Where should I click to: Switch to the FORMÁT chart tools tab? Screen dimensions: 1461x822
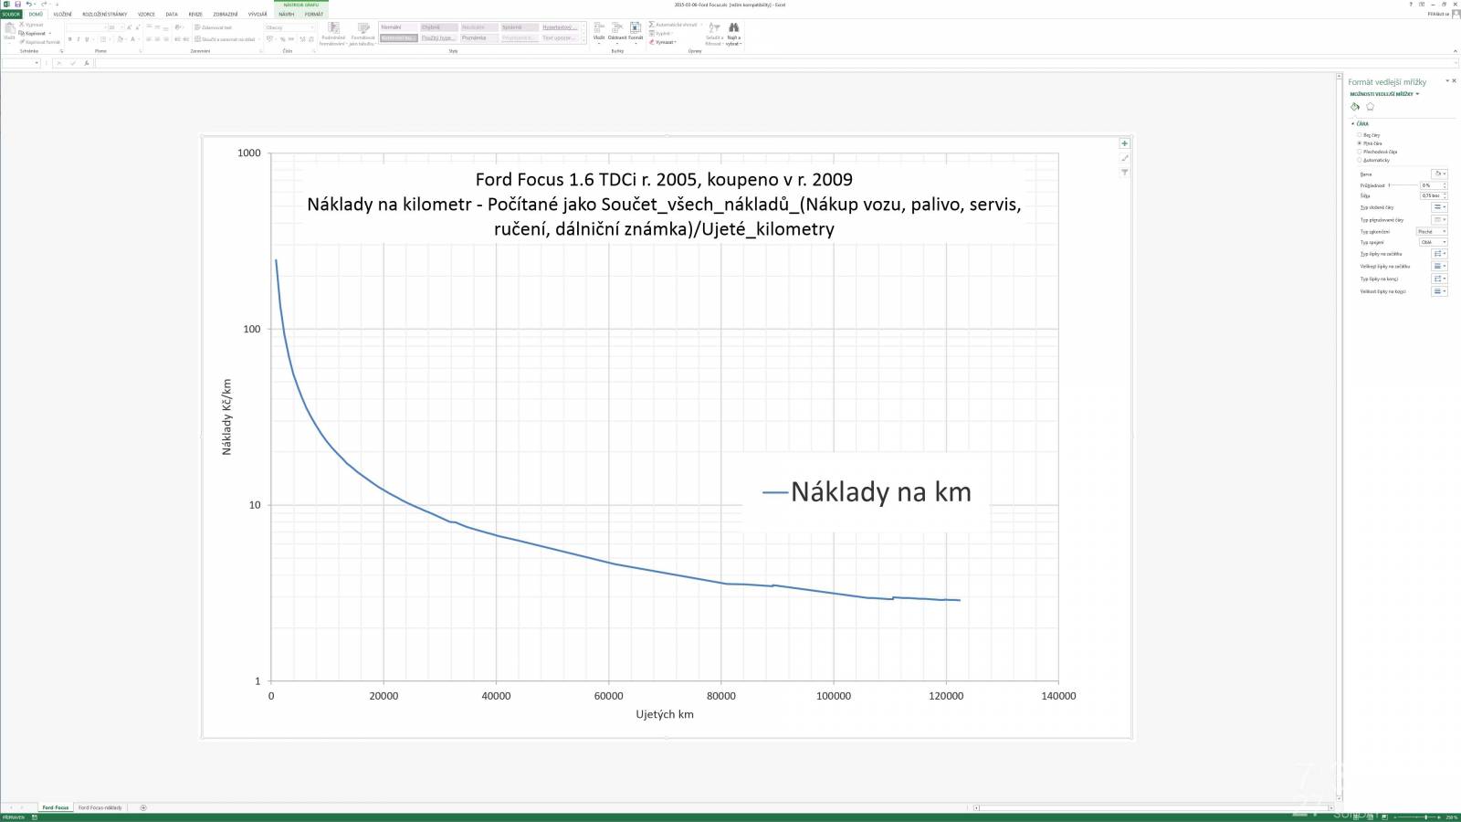(314, 14)
